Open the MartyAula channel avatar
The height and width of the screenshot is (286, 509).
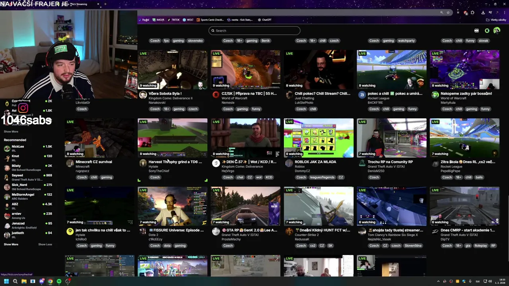[435, 95]
